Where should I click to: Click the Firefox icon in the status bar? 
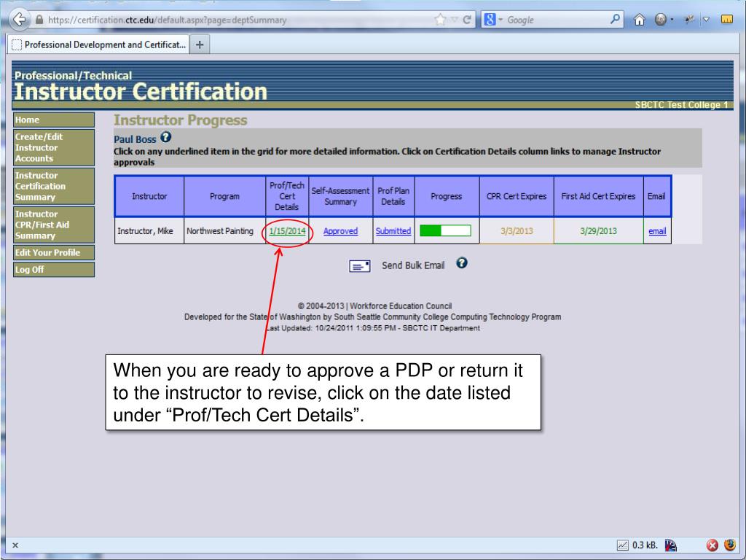pos(729,545)
